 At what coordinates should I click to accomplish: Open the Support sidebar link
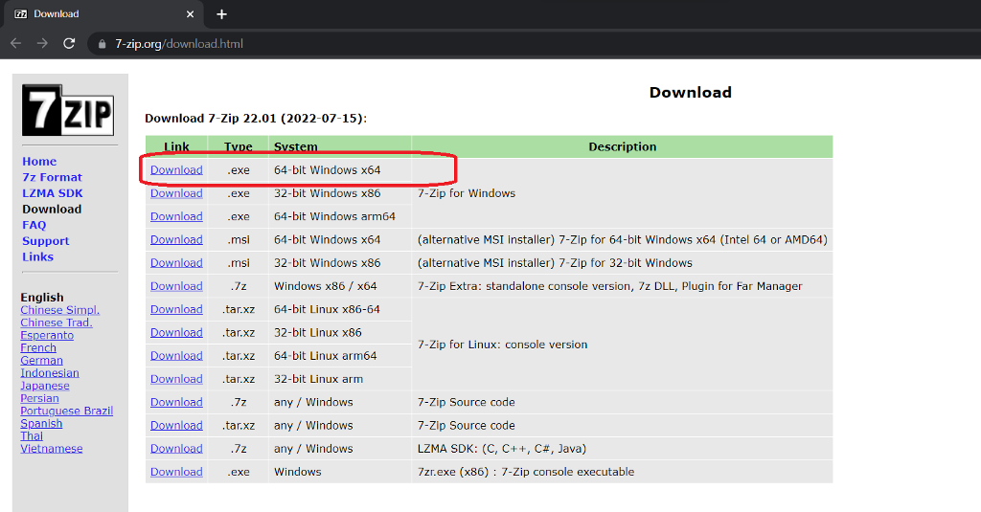point(46,240)
